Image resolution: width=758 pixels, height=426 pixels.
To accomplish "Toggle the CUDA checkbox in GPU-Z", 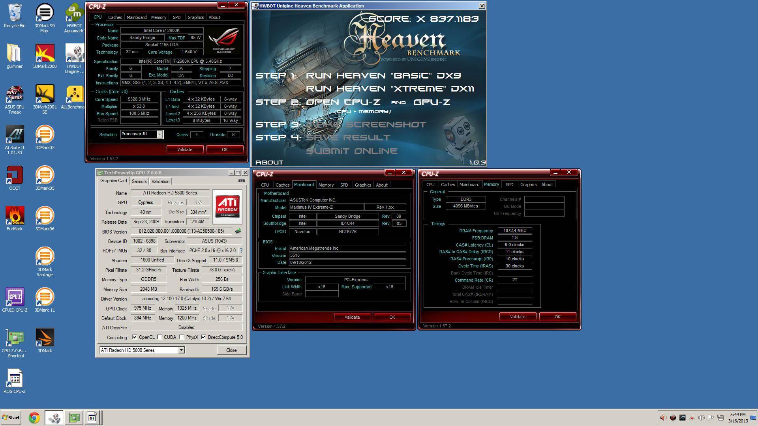I will (x=159, y=337).
